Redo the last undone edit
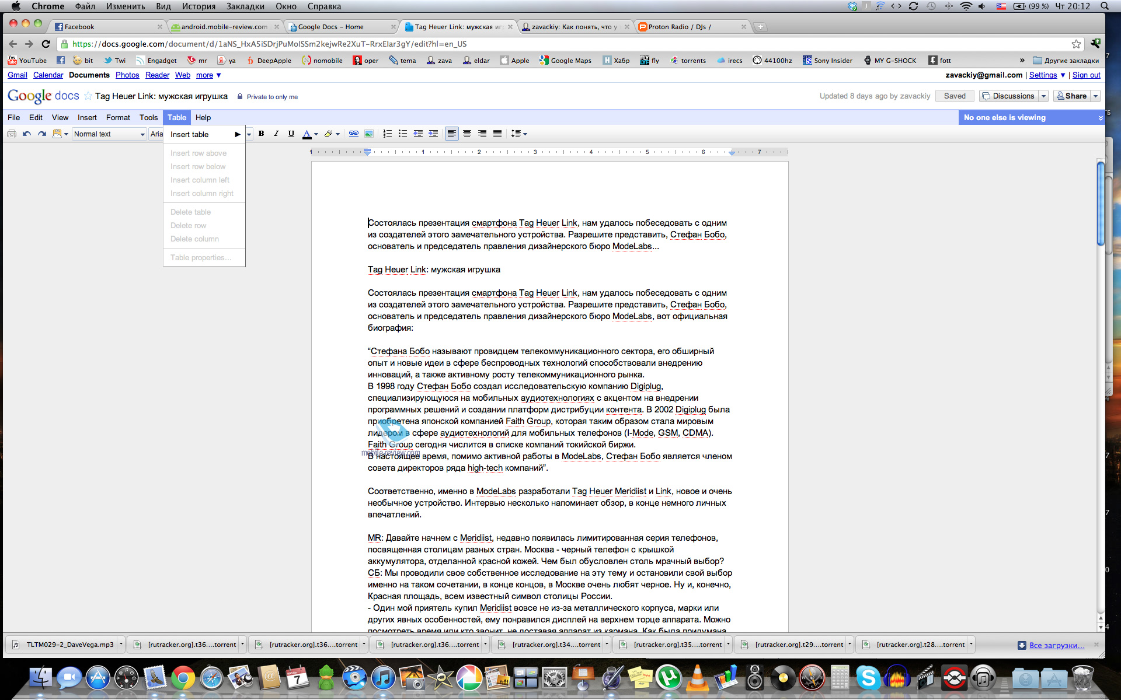Image resolution: width=1121 pixels, height=700 pixels. click(42, 134)
